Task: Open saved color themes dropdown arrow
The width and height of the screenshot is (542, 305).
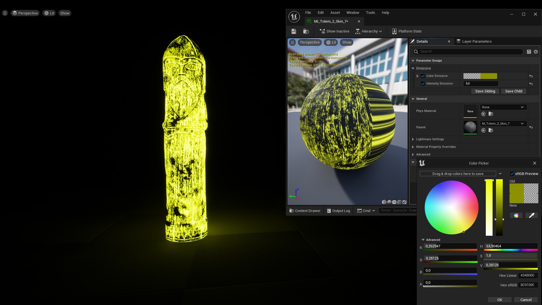Action: (x=500, y=174)
